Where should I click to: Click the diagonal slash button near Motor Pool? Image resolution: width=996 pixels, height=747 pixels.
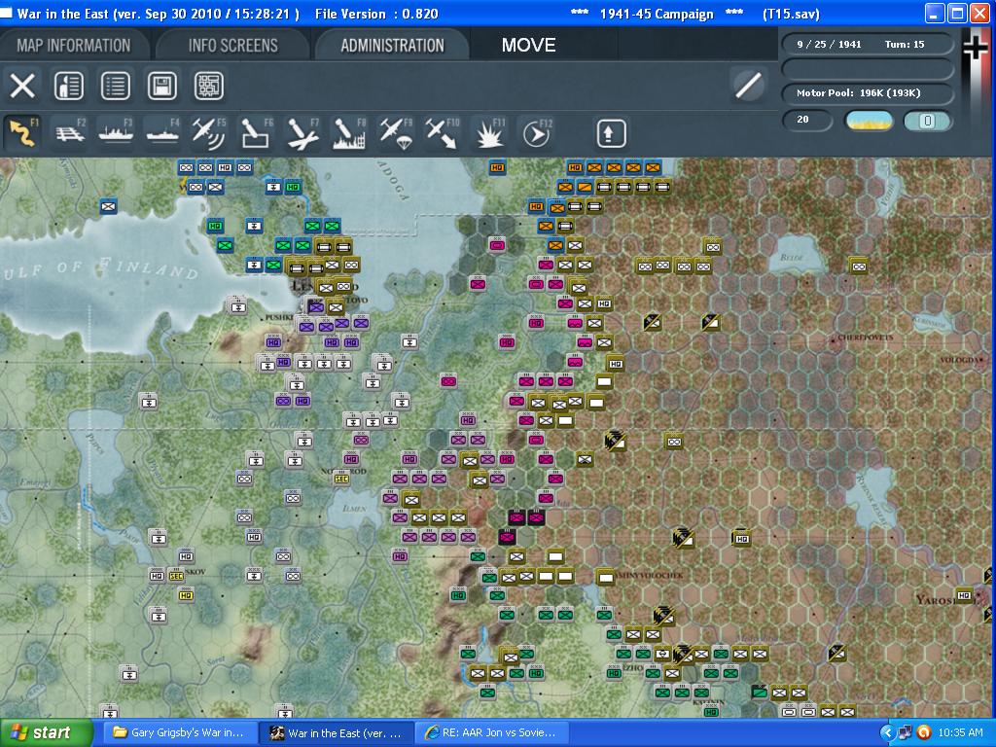[748, 86]
